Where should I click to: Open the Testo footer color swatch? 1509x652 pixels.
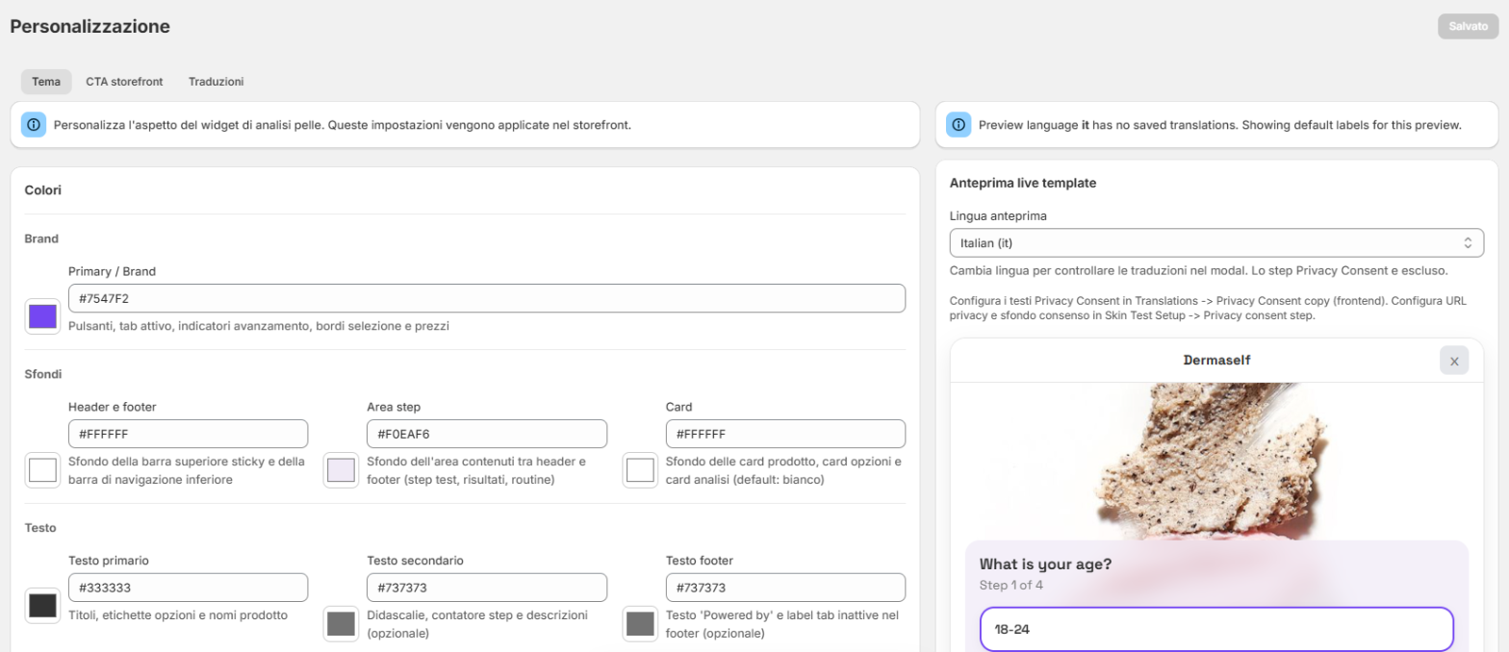pyautogui.click(x=640, y=623)
